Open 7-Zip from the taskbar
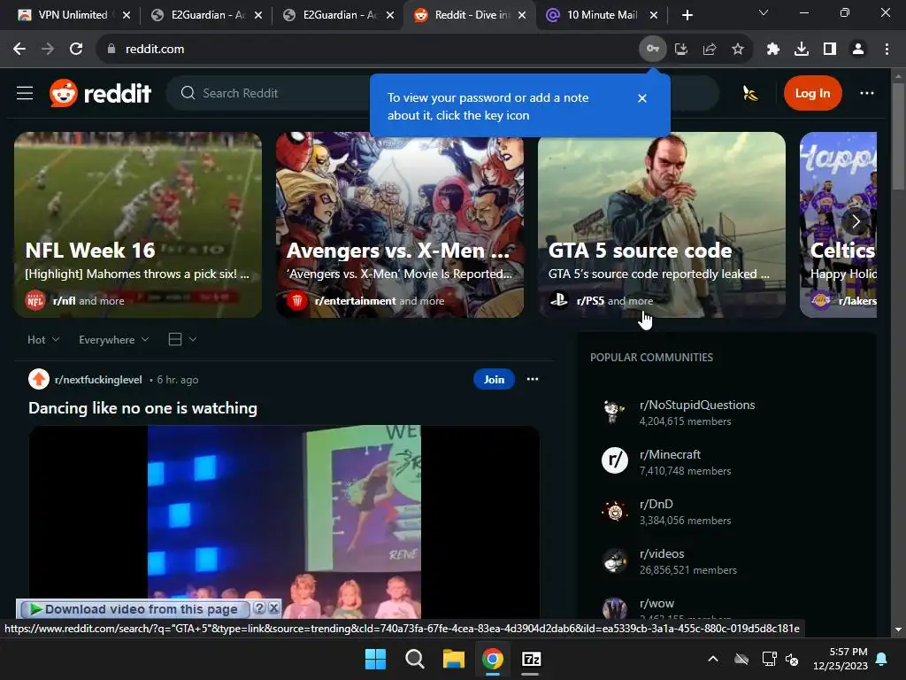Screen dimensions: 906x680 point(531,659)
